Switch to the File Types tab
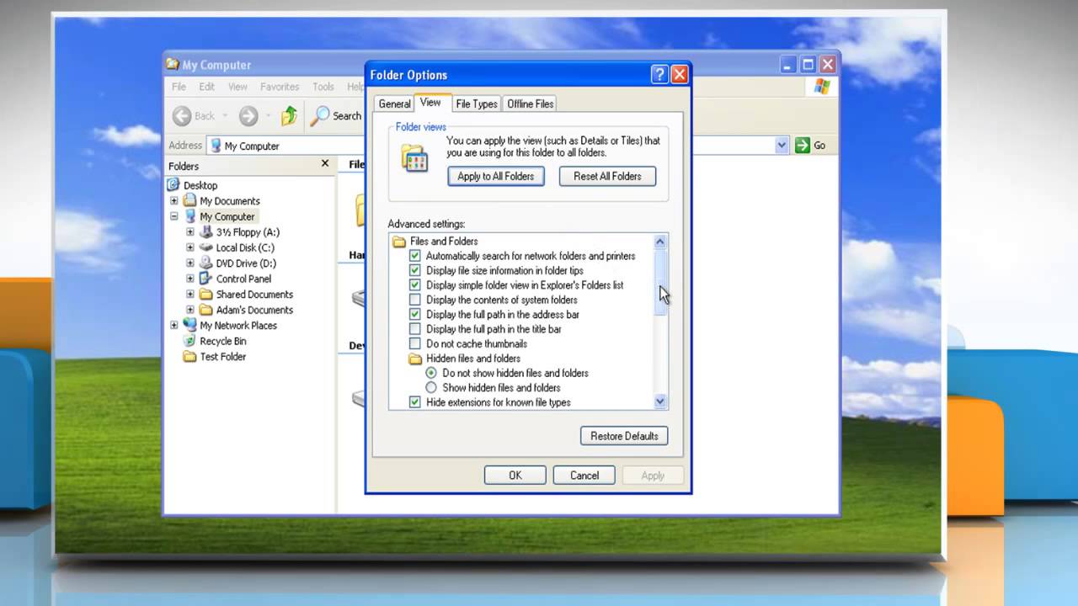Image resolution: width=1078 pixels, height=606 pixels. pyautogui.click(x=477, y=104)
